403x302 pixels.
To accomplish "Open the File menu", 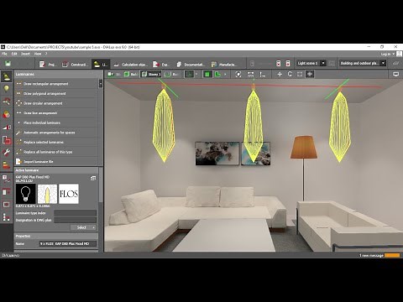I will coord(4,54).
